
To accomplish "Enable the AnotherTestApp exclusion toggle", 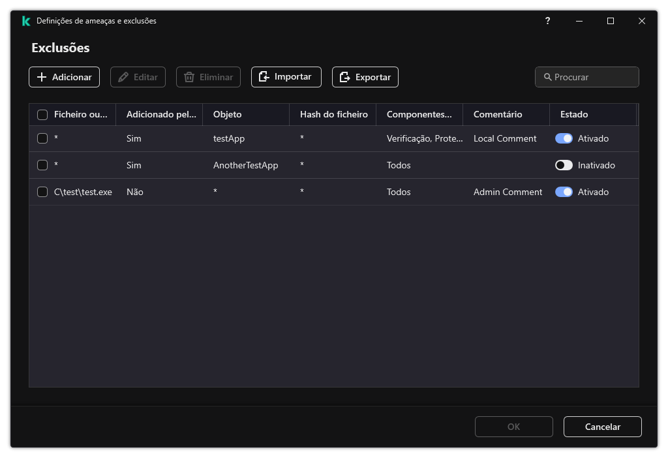I will pyautogui.click(x=564, y=165).
